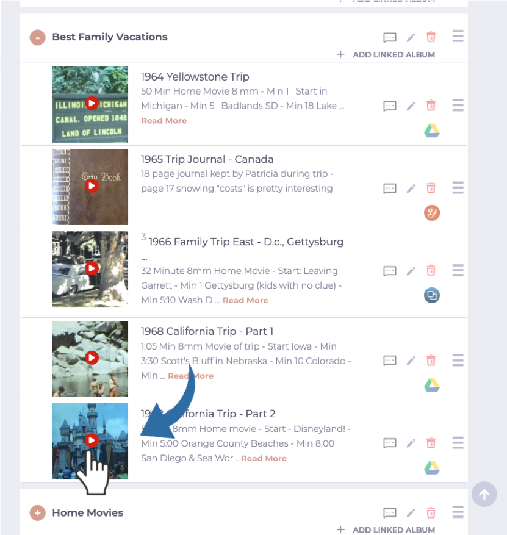Open the 1968 California Trip - Part 1 title
Viewport: 507px width, 535px height.
tap(207, 331)
